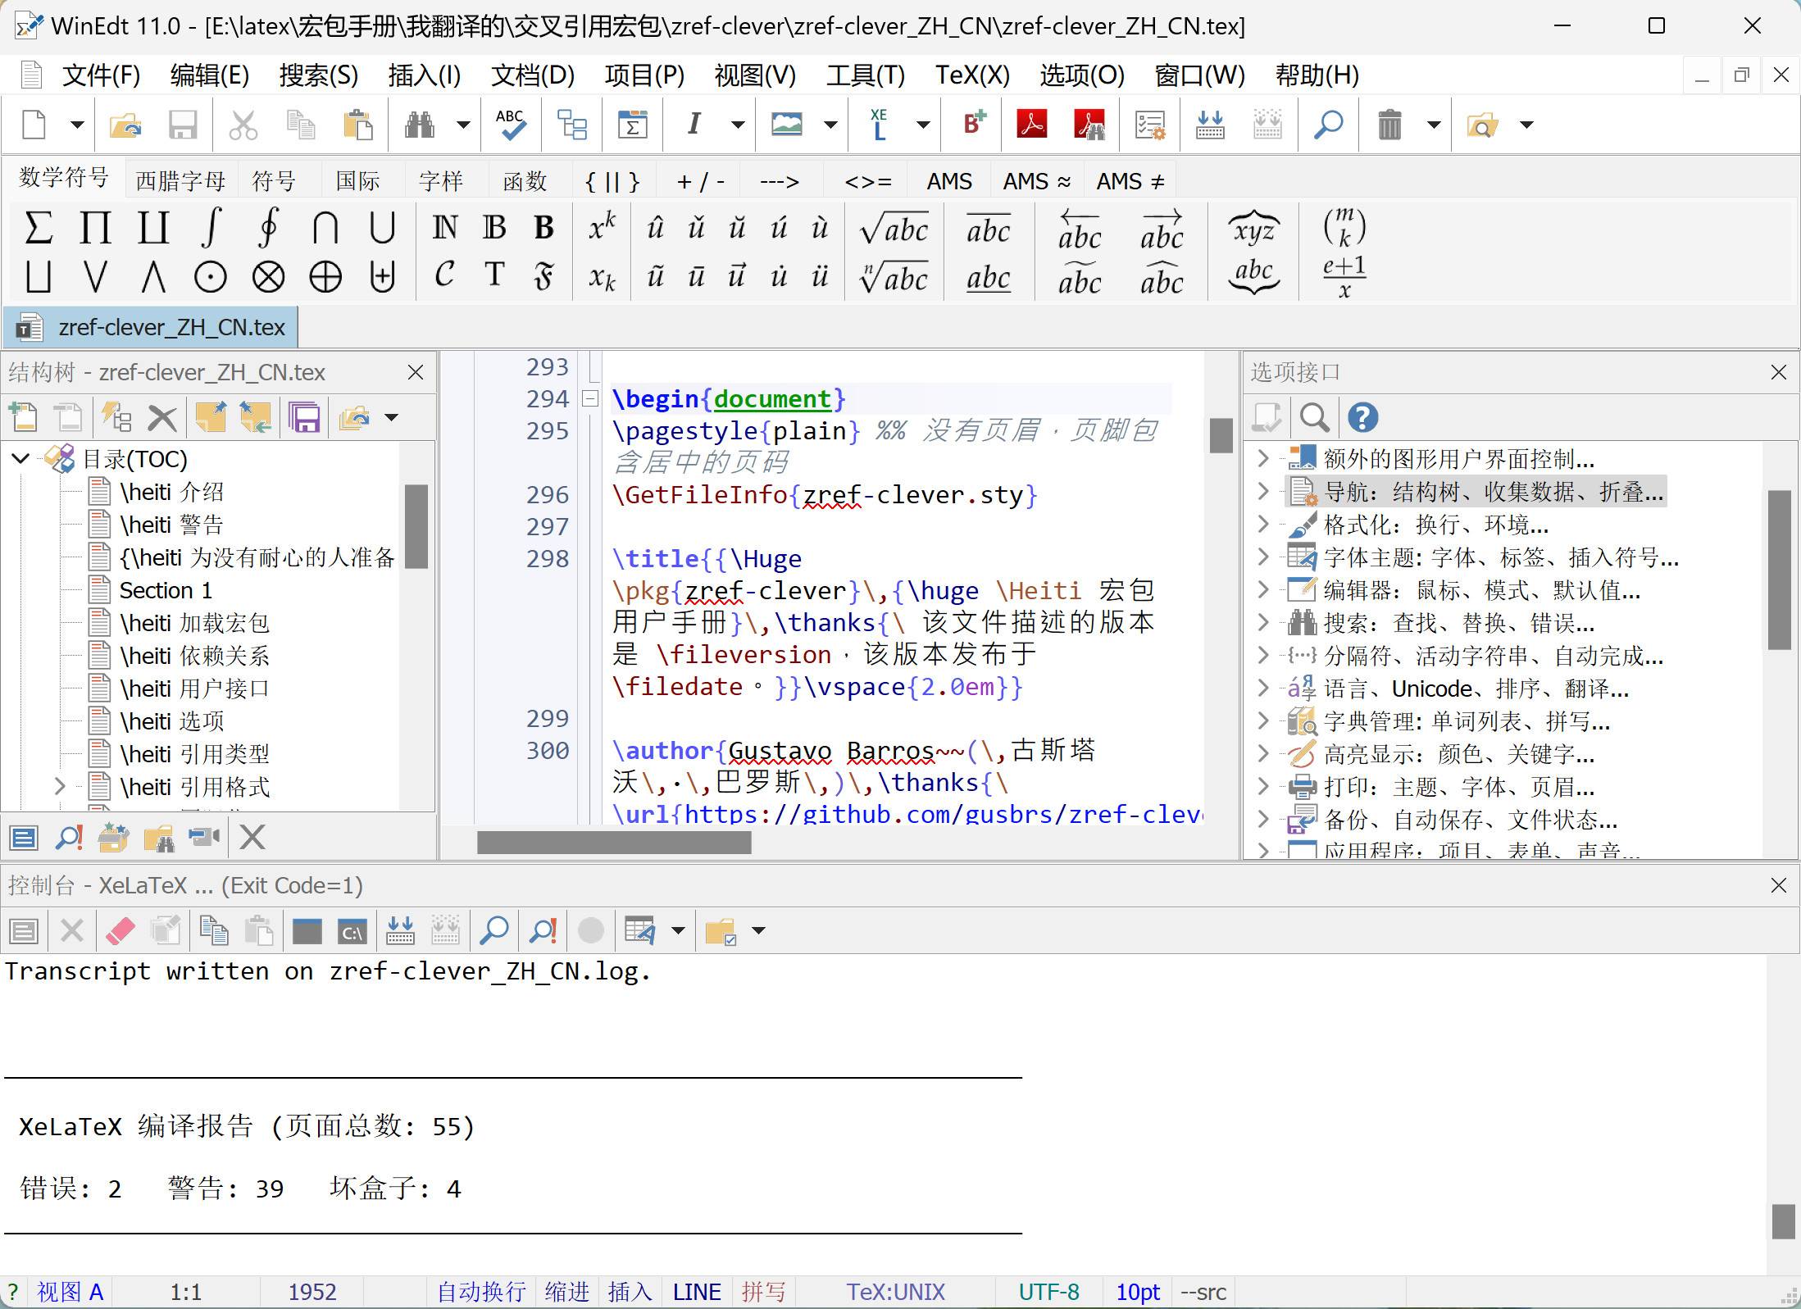
Task: Insert the summation Sigma symbol
Action: [38, 228]
